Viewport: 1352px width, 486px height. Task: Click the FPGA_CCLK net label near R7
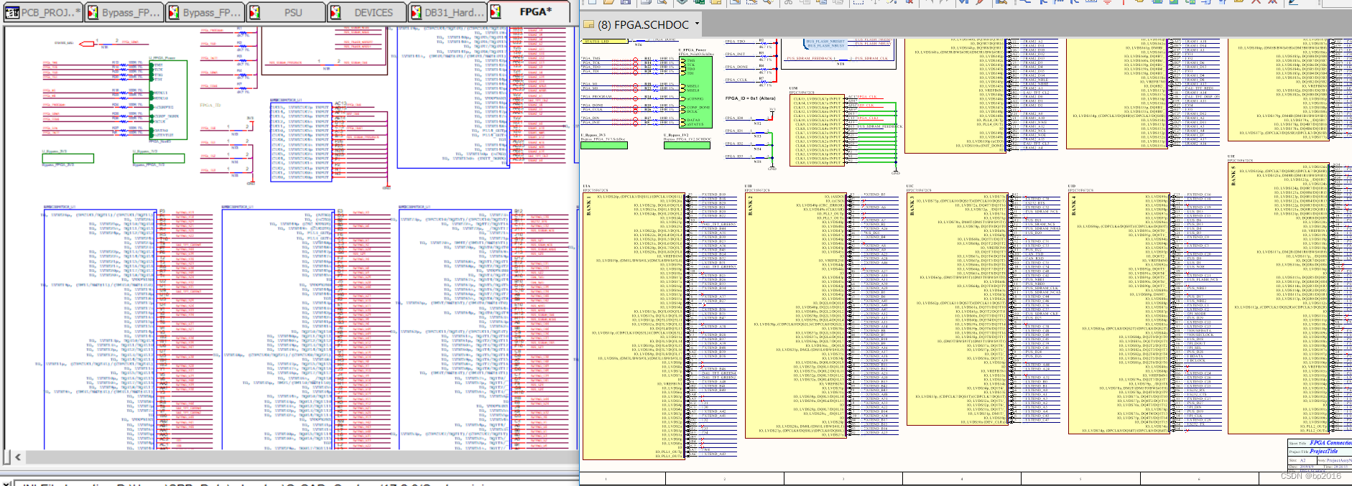(x=736, y=80)
